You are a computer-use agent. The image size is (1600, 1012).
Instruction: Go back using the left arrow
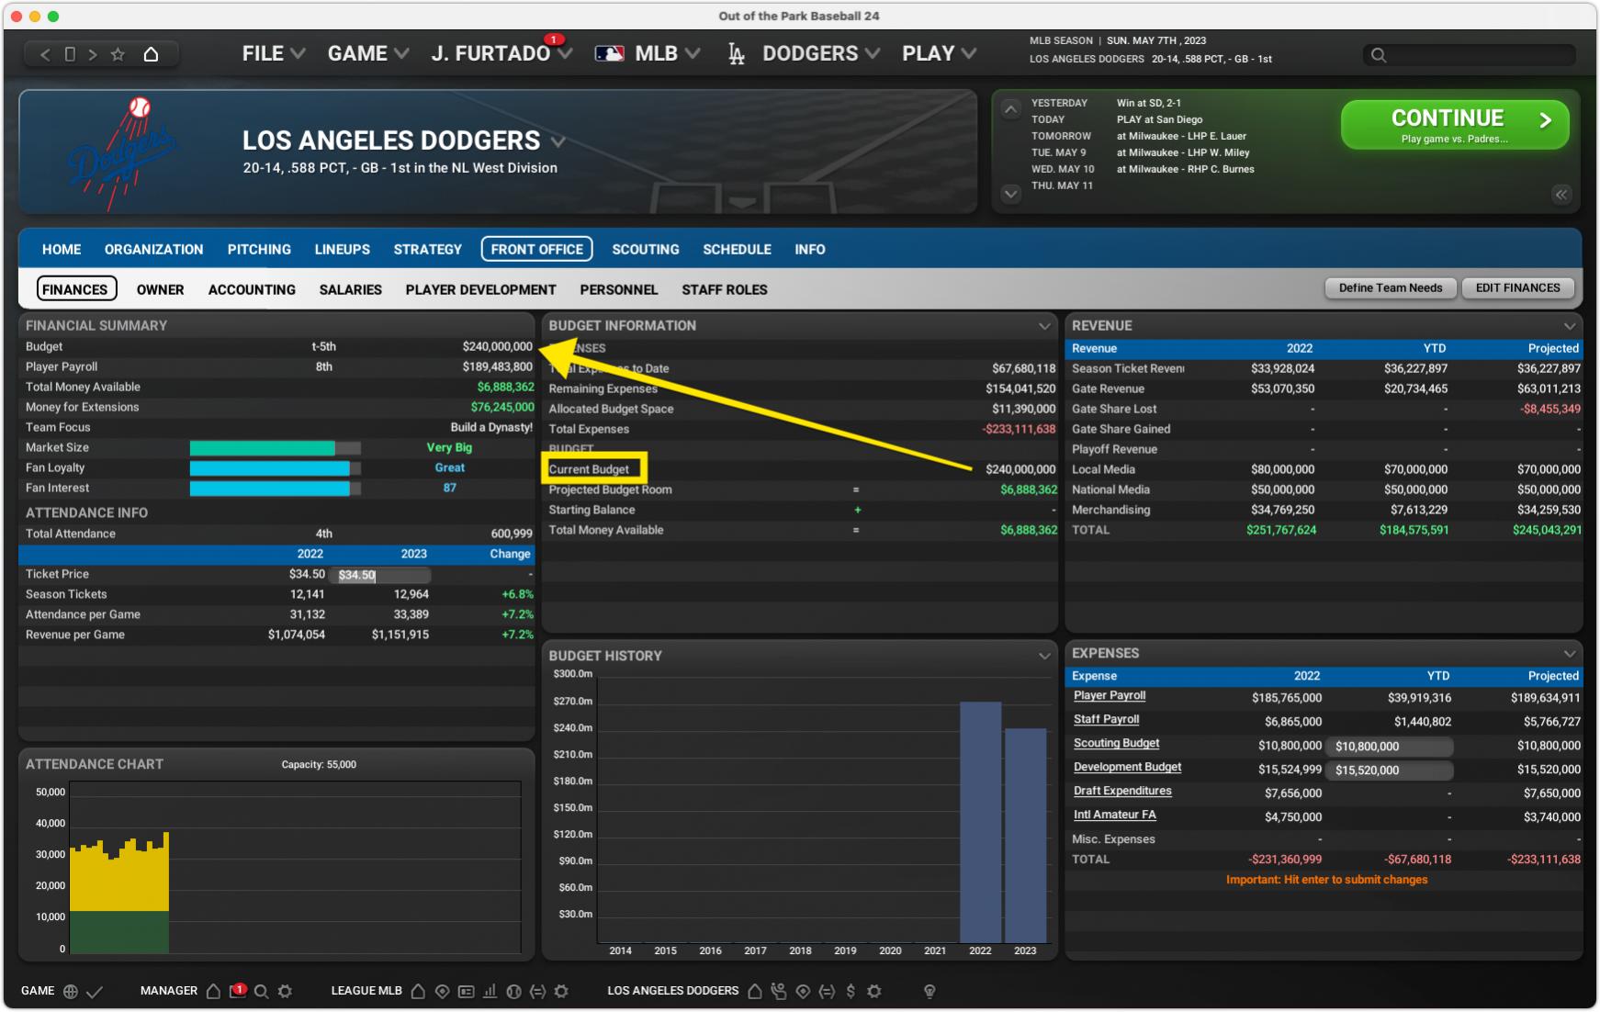click(x=45, y=54)
